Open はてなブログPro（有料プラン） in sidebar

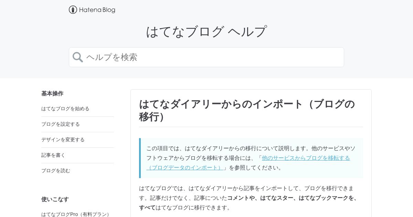(x=76, y=214)
